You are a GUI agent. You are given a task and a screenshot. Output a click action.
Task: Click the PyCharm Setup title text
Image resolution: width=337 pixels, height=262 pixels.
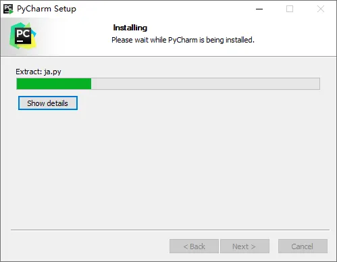pos(47,9)
